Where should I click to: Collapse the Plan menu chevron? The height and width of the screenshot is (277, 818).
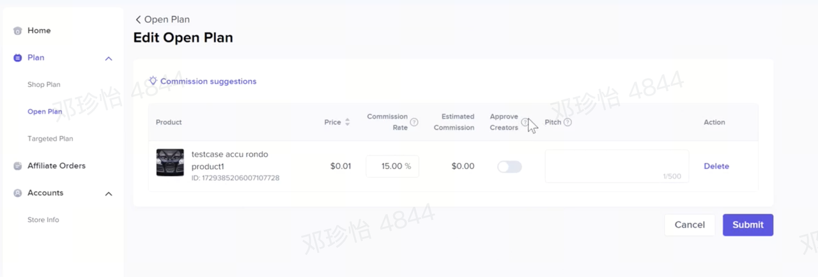[x=109, y=58]
